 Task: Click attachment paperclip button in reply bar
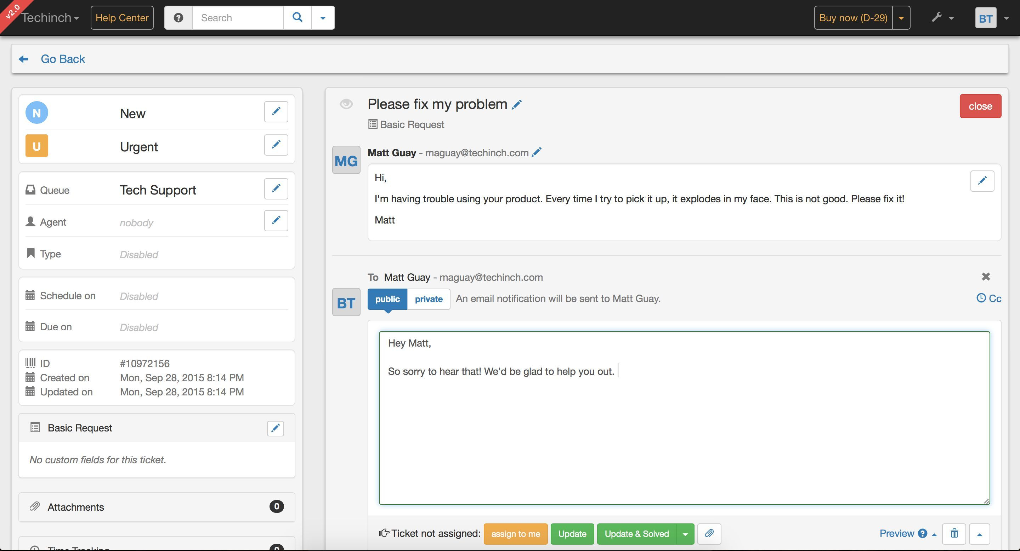(x=709, y=534)
